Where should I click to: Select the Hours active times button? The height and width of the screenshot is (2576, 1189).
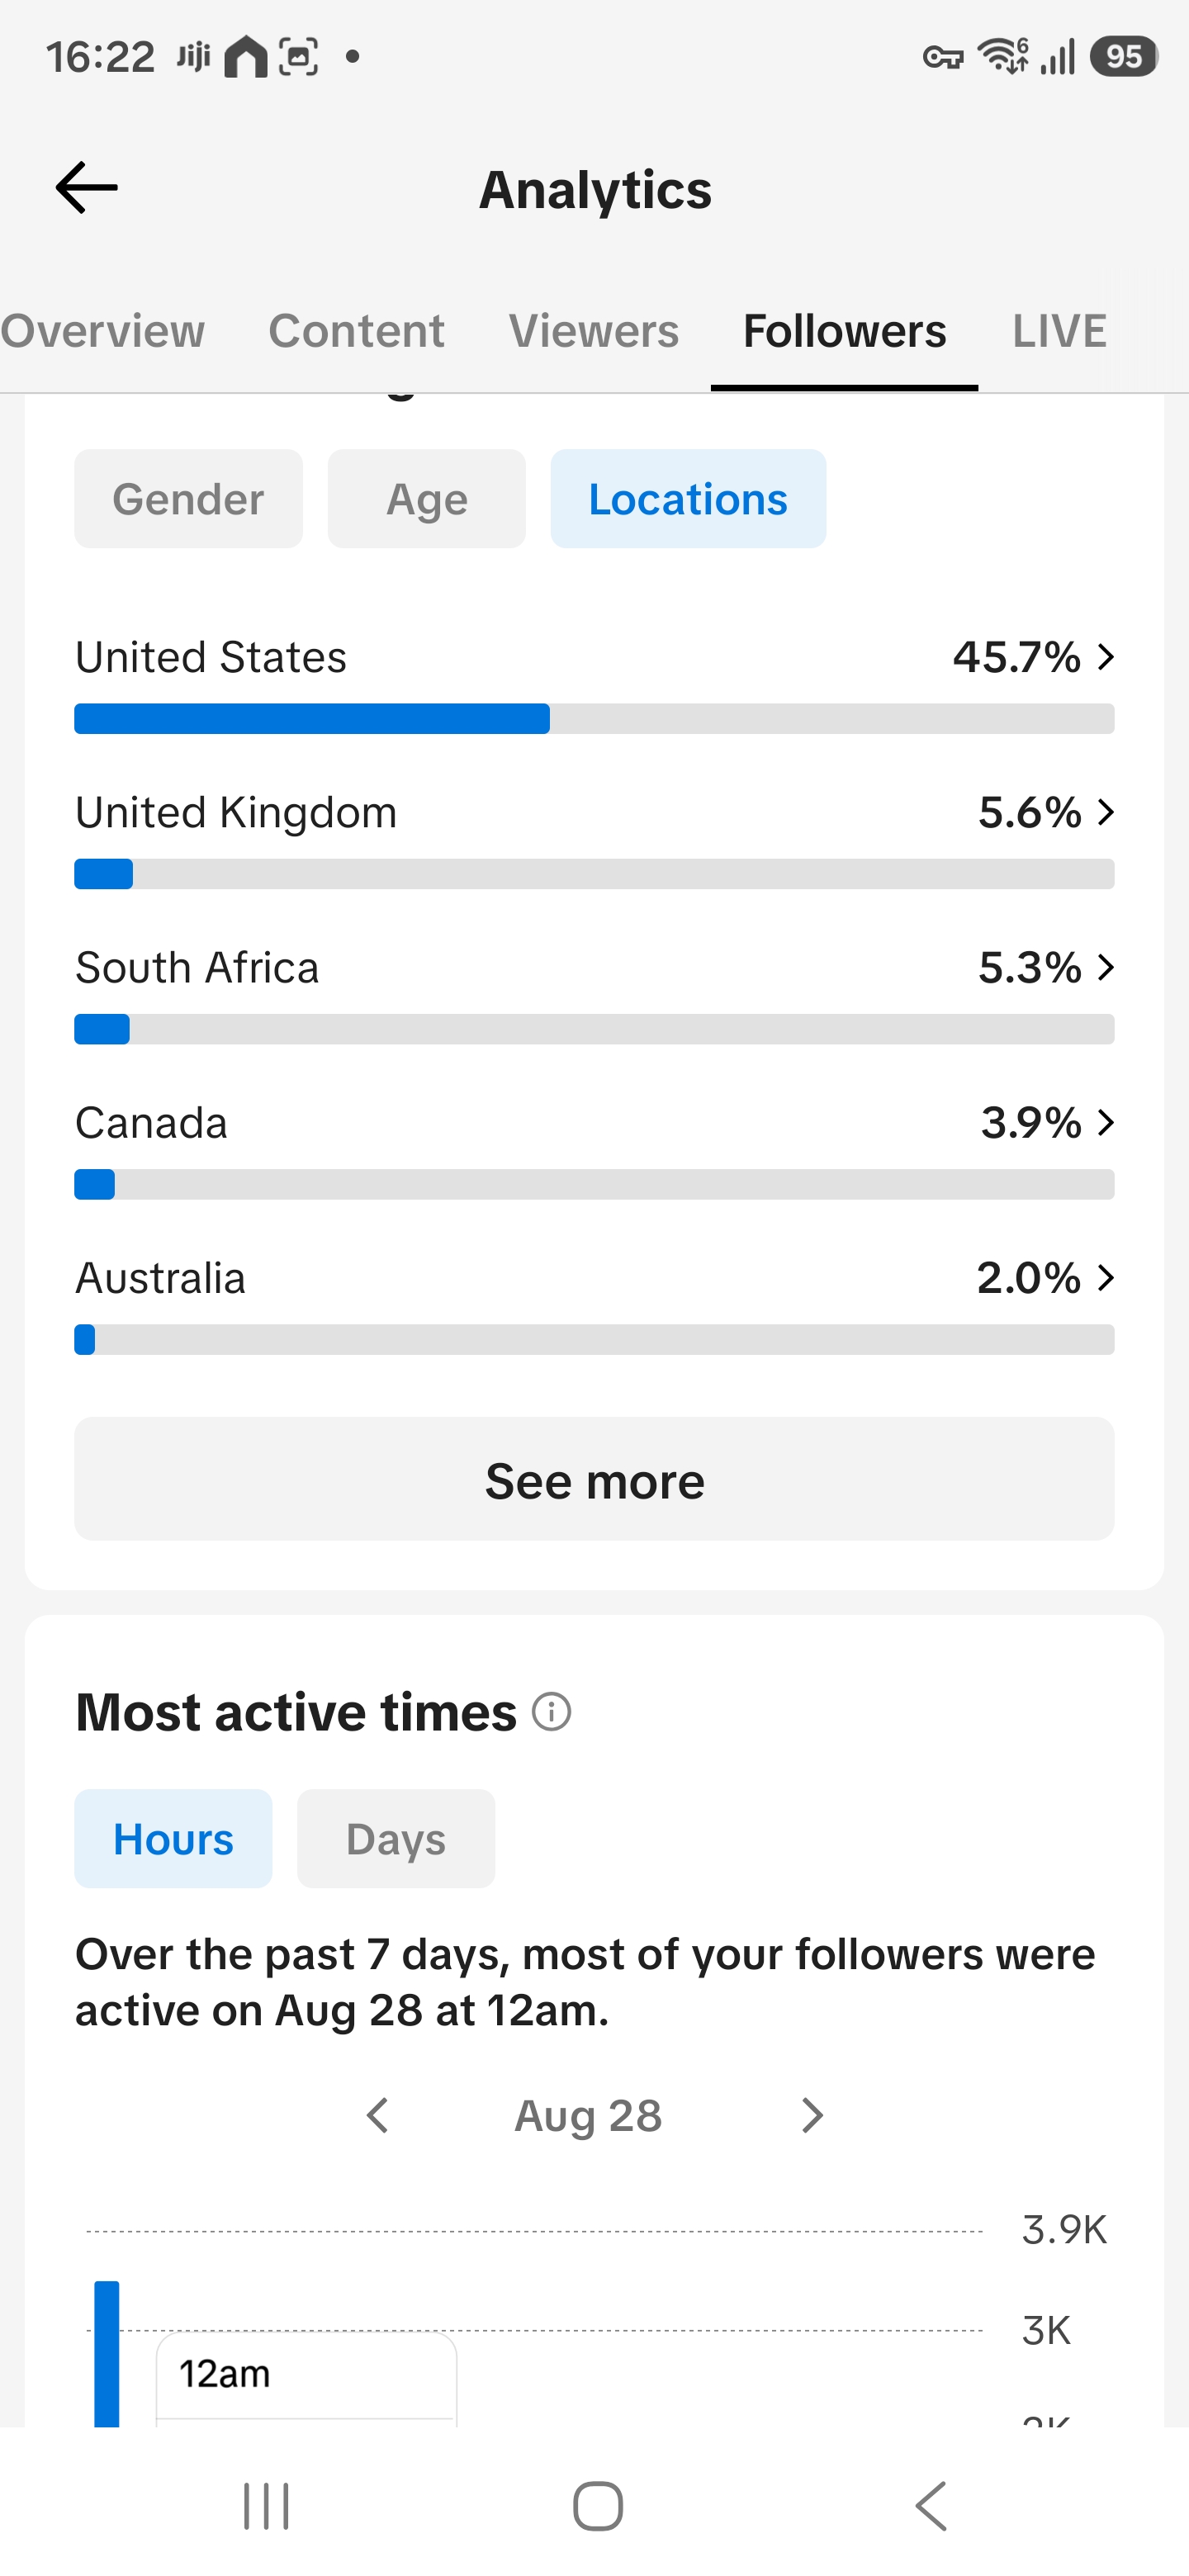pos(173,1838)
